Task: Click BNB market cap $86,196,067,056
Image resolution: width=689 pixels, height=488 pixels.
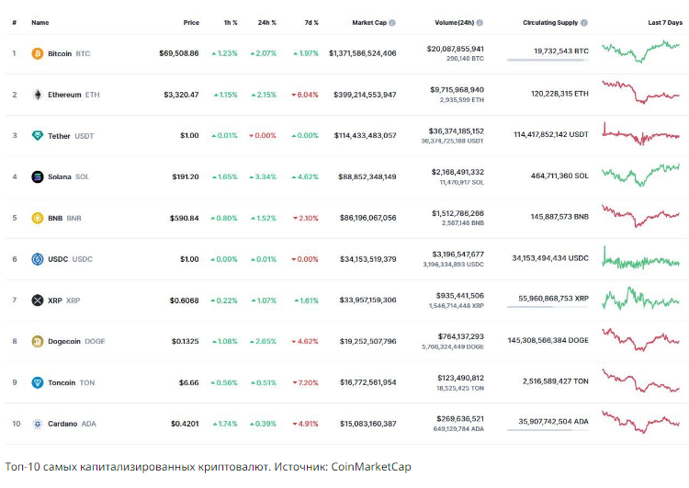Action: pos(367,218)
